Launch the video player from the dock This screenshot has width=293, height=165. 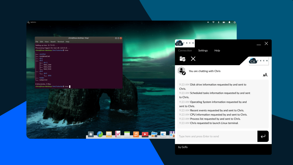coord(145,134)
